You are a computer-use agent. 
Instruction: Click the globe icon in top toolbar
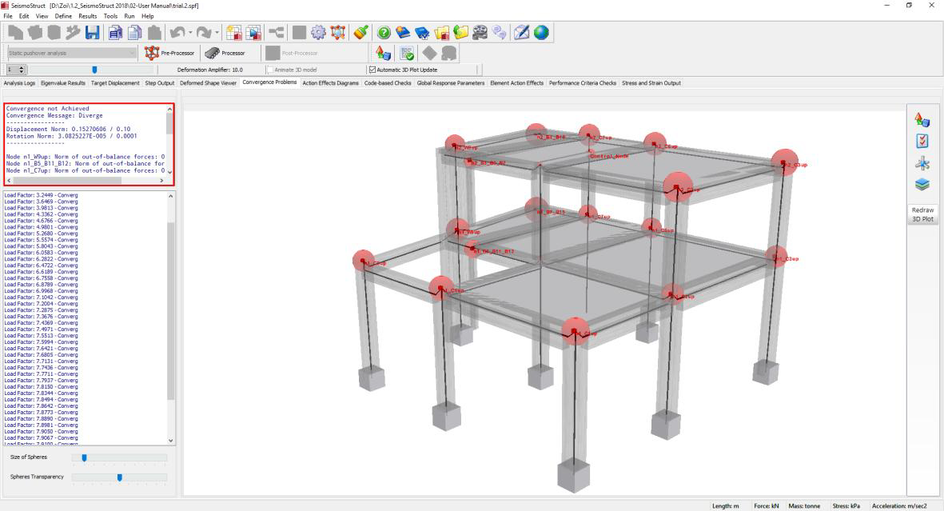click(x=541, y=33)
